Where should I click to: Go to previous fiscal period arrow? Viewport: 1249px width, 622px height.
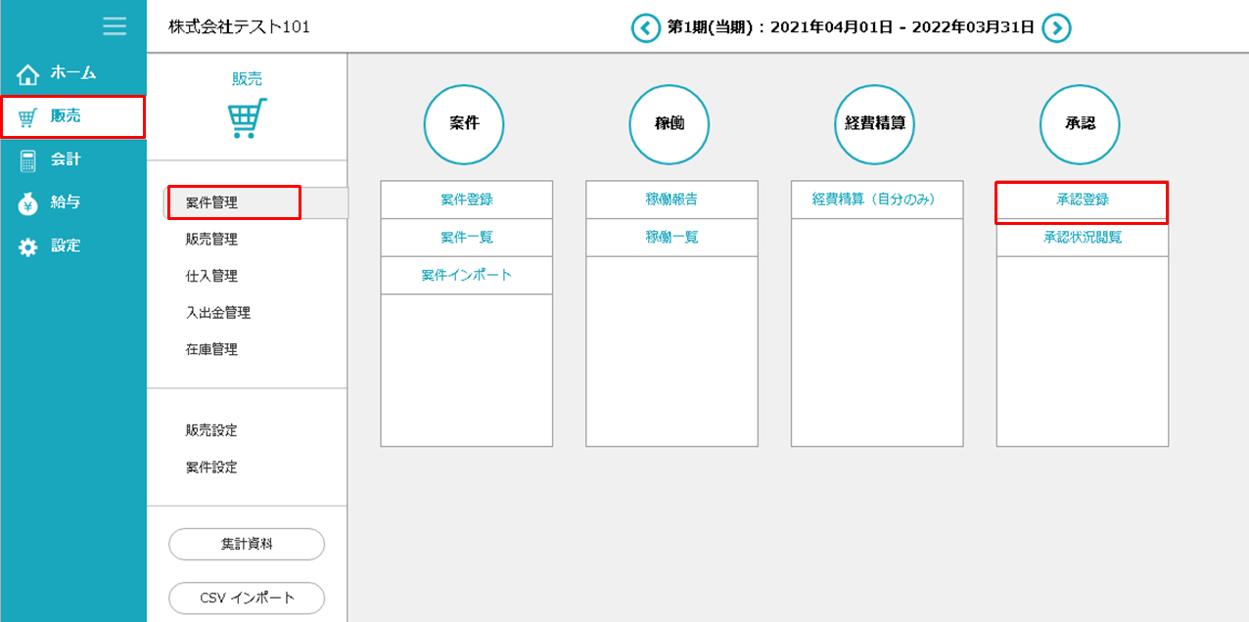(645, 27)
